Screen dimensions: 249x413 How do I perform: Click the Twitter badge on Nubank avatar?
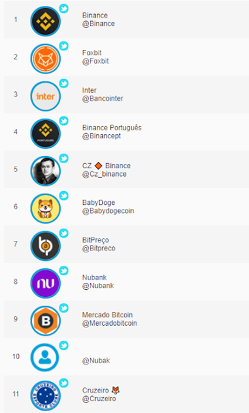point(63,270)
